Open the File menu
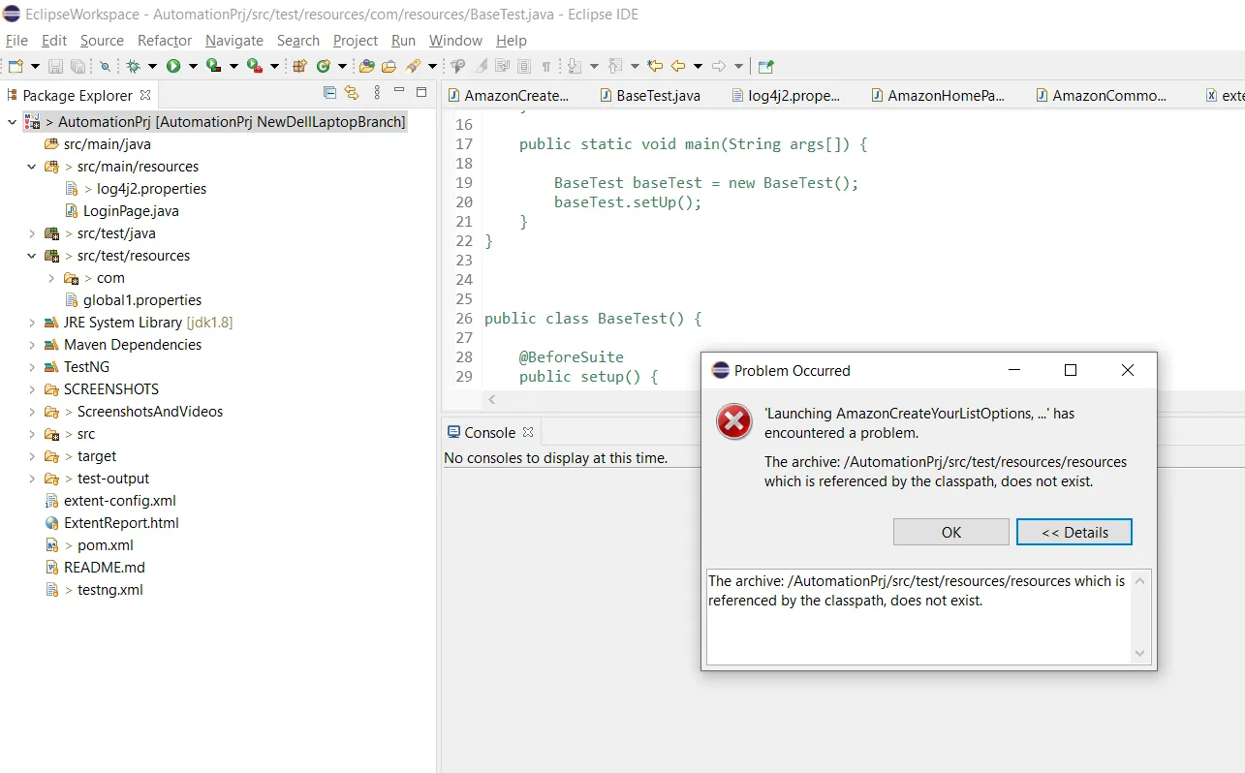This screenshot has width=1245, height=773. [16, 40]
